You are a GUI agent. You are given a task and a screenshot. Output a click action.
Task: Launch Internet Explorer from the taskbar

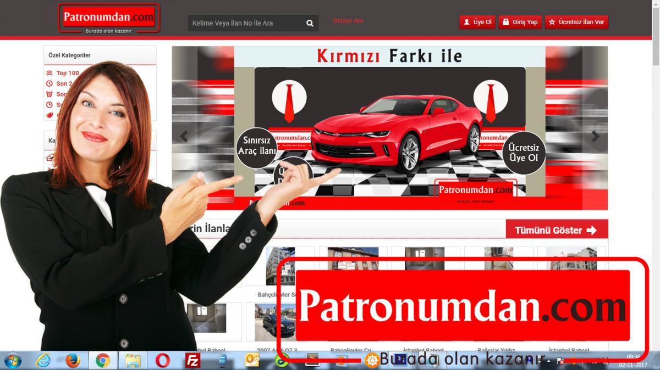(43, 360)
